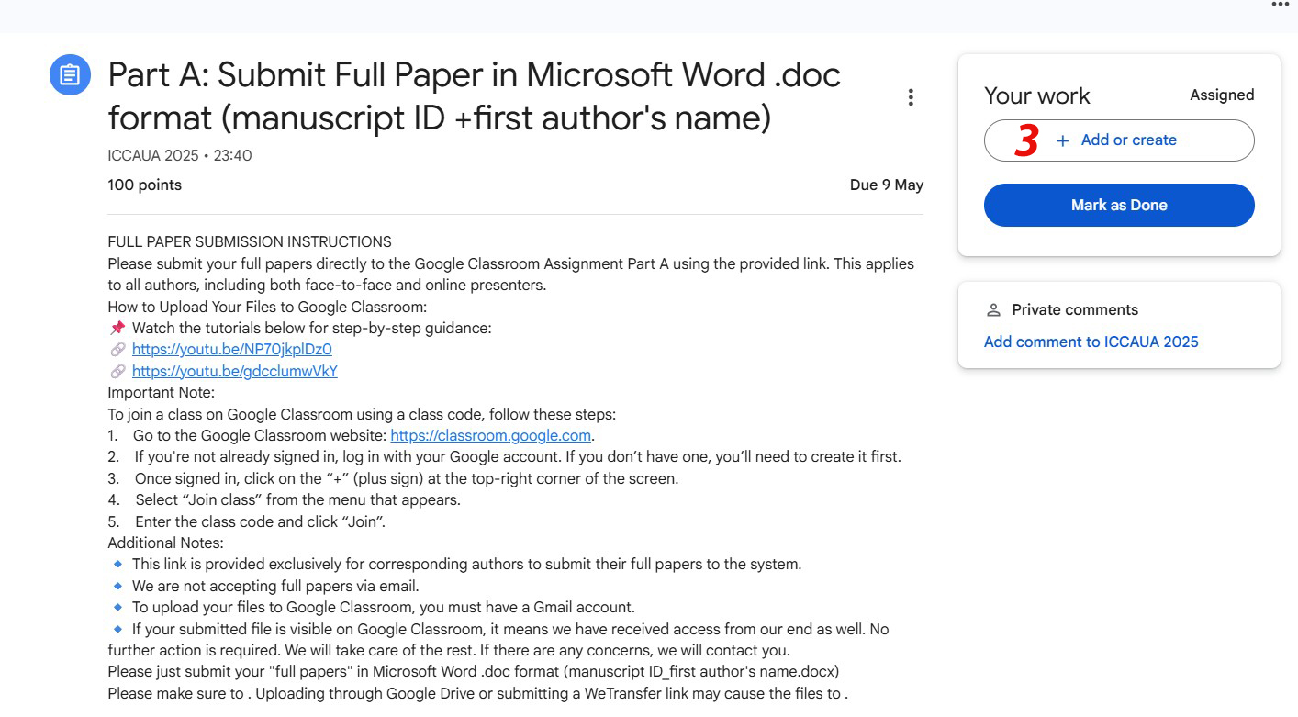Follow the classroom.google.com link
The width and height of the screenshot is (1298, 717).
490,435
